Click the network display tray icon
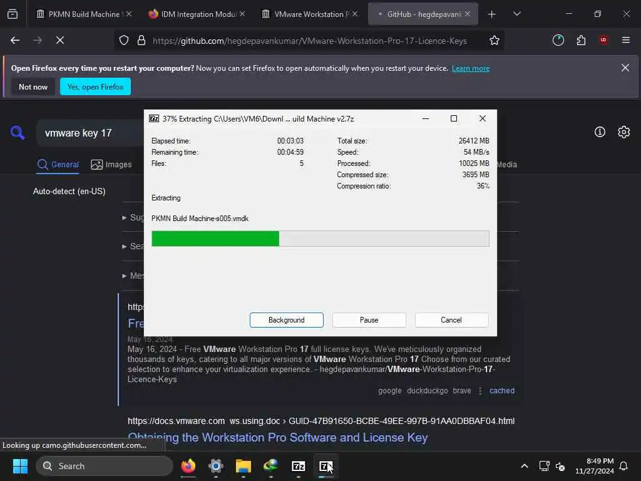The height and width of the screenshot is (481, 641). point(544,466)
